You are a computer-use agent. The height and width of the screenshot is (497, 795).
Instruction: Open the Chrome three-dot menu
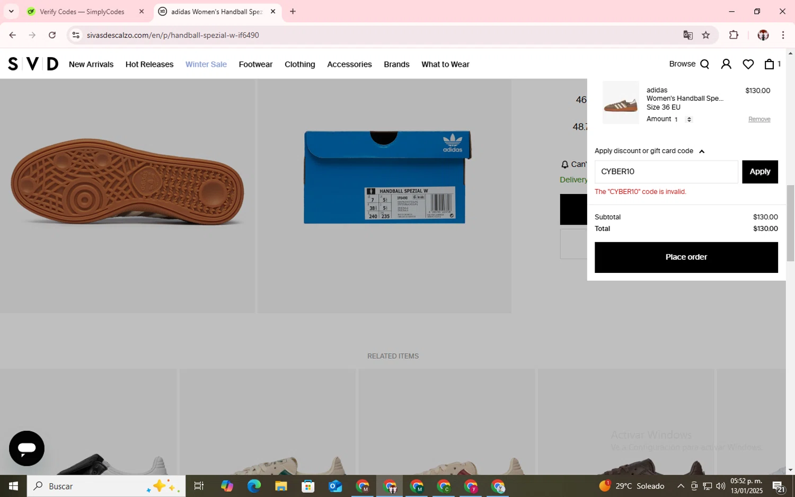tap(783, 35)
